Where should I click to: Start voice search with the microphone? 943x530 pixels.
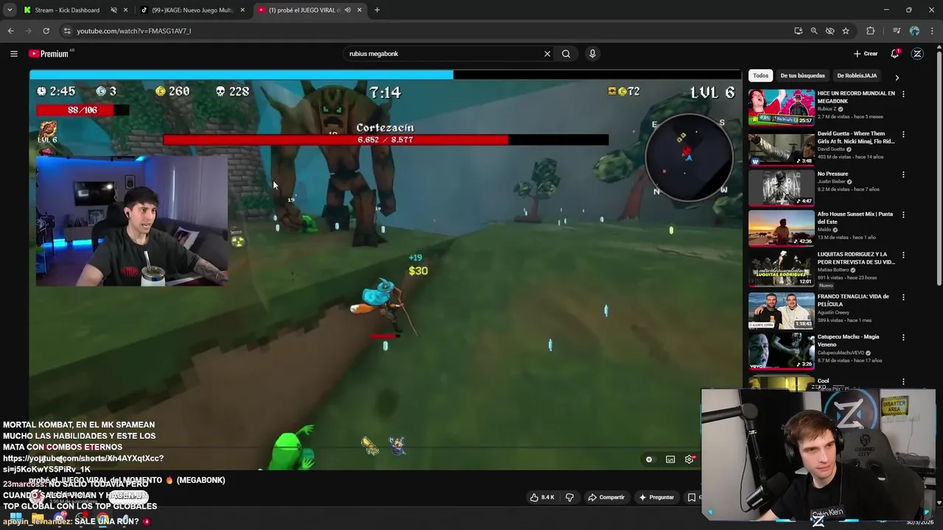point(592,54)
